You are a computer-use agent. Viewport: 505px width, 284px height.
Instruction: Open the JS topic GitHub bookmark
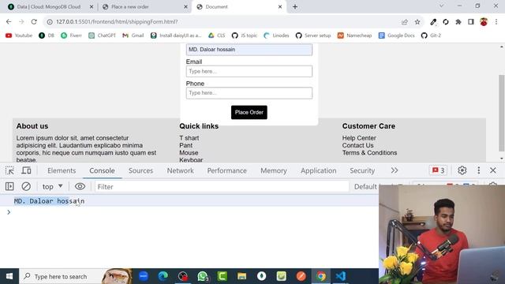click(245, 35)
